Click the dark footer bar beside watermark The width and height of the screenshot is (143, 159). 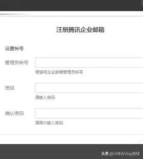point(50,152)
